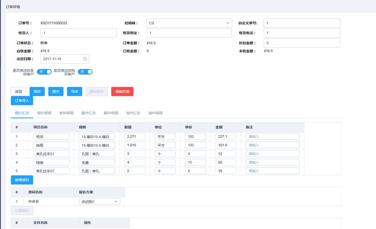Edit the amount field showing 227.1

tap(226, 136)
